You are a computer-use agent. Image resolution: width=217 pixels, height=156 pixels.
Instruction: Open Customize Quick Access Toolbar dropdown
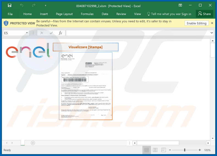(46, 6)
